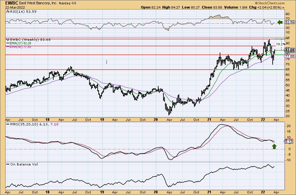This screenshot has height=195, width=296.
Task: Click the On Balance Vol line icon
Action: (8, 164)
